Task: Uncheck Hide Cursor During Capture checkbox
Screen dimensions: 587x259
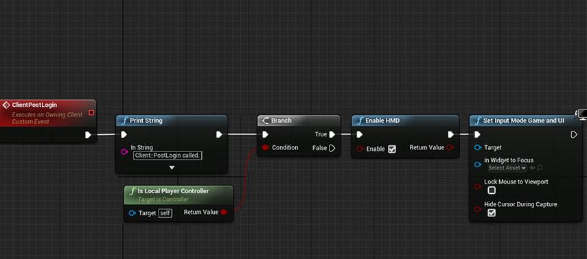Action: point(492,212)
